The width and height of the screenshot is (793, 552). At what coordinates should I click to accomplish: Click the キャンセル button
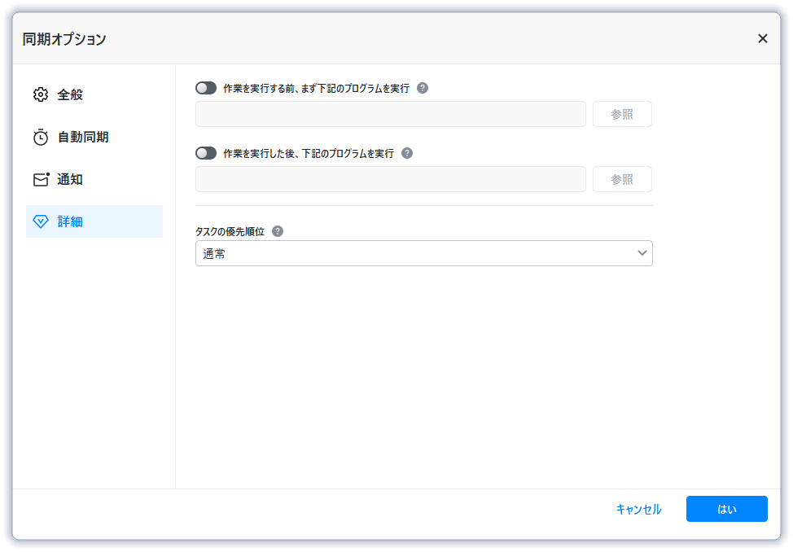tap(638, 509)
